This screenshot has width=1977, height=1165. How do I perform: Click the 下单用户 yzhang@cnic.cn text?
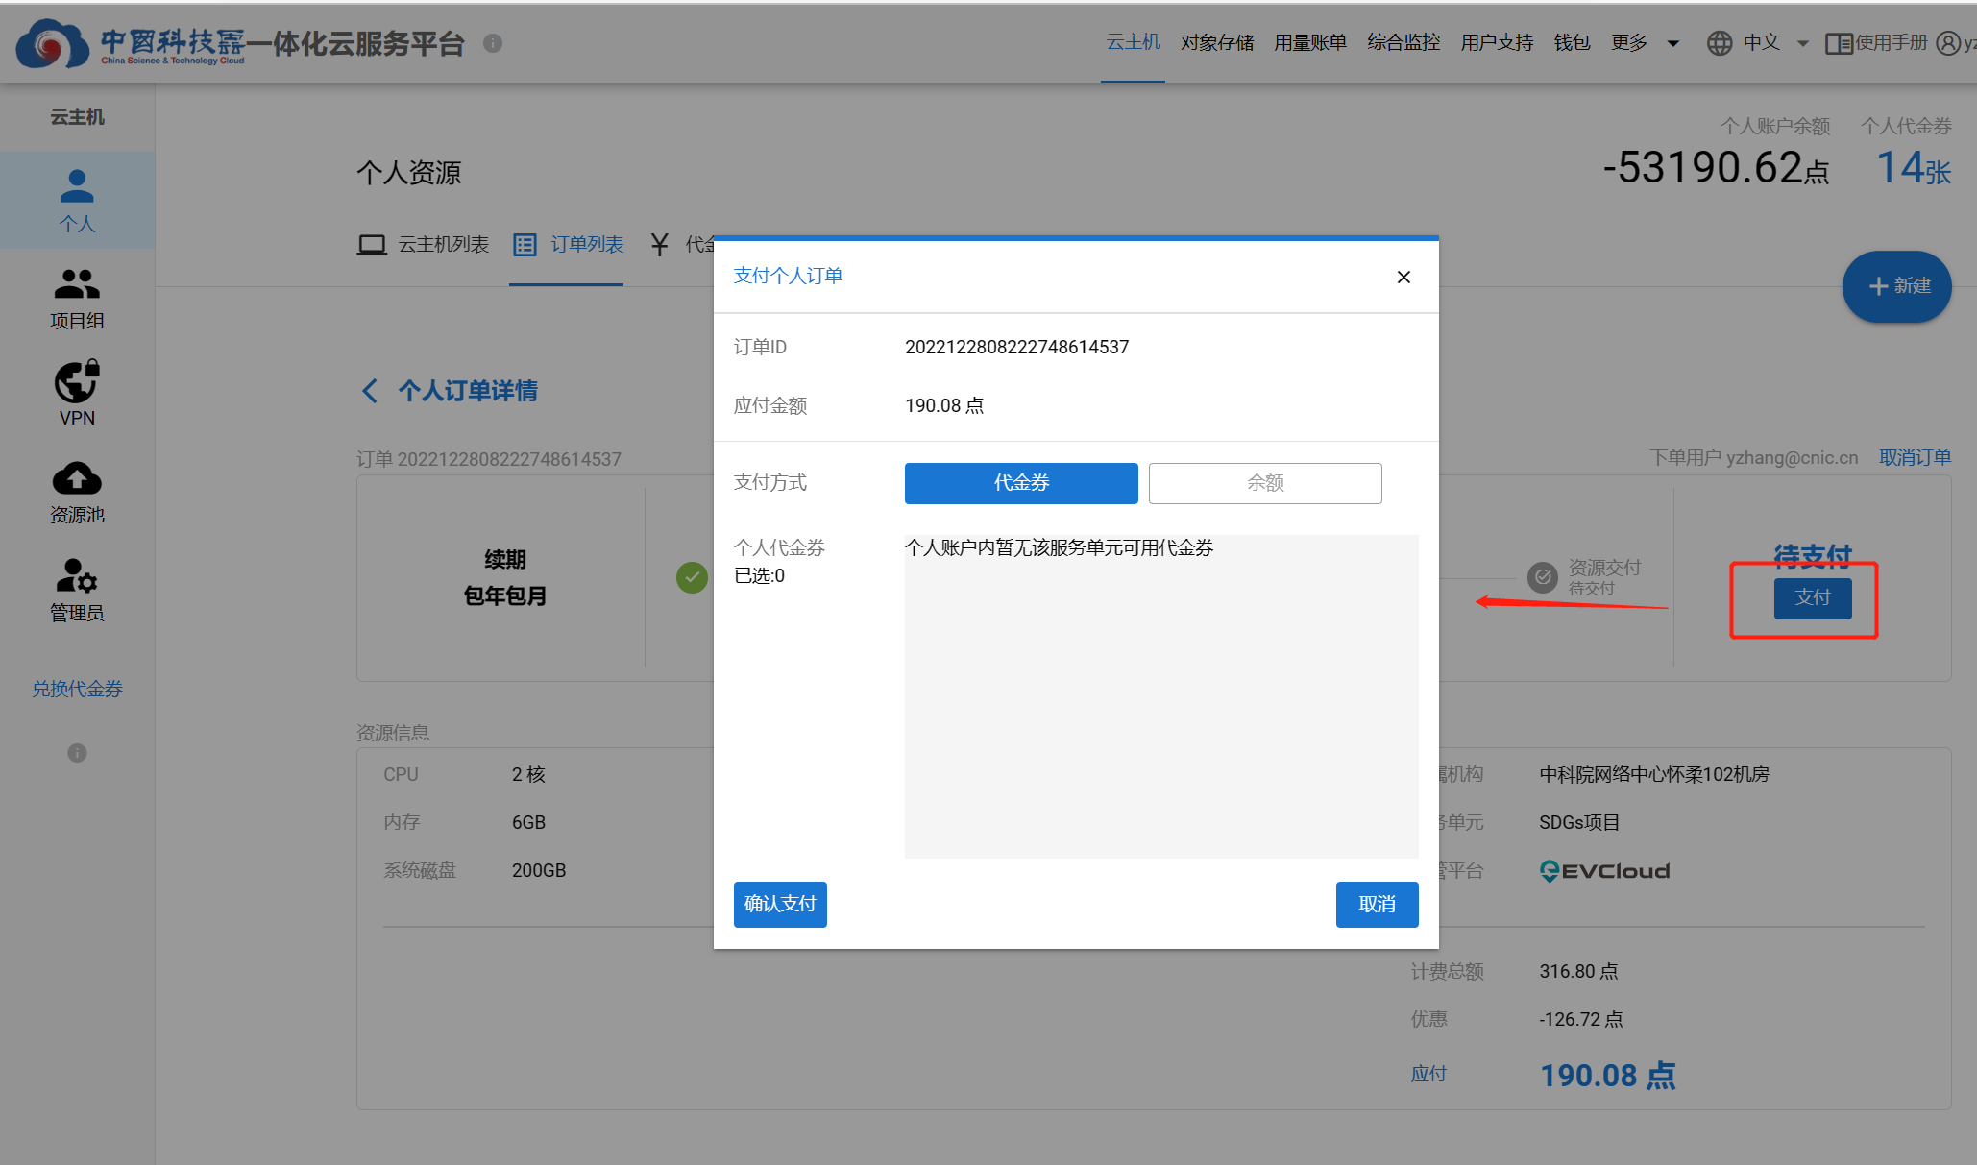tap(1754, 458)
